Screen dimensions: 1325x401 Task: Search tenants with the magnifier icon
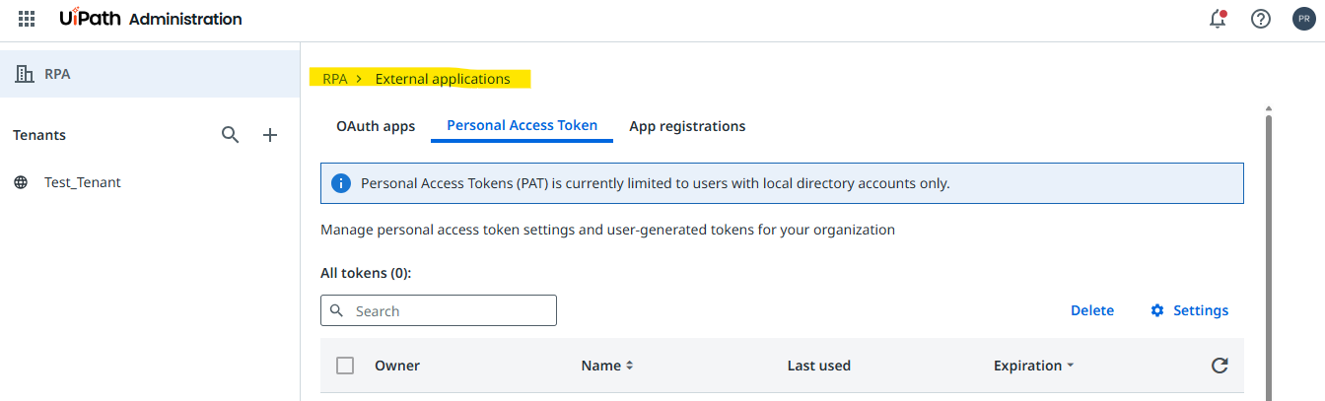231,135
